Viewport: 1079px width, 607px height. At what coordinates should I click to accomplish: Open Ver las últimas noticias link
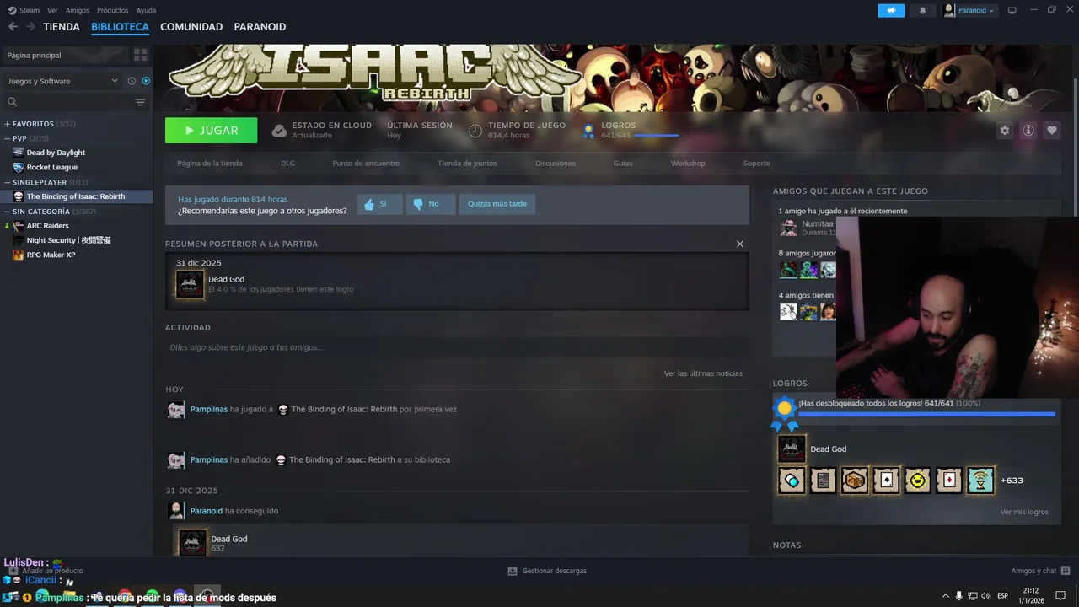tap(703, 373)
